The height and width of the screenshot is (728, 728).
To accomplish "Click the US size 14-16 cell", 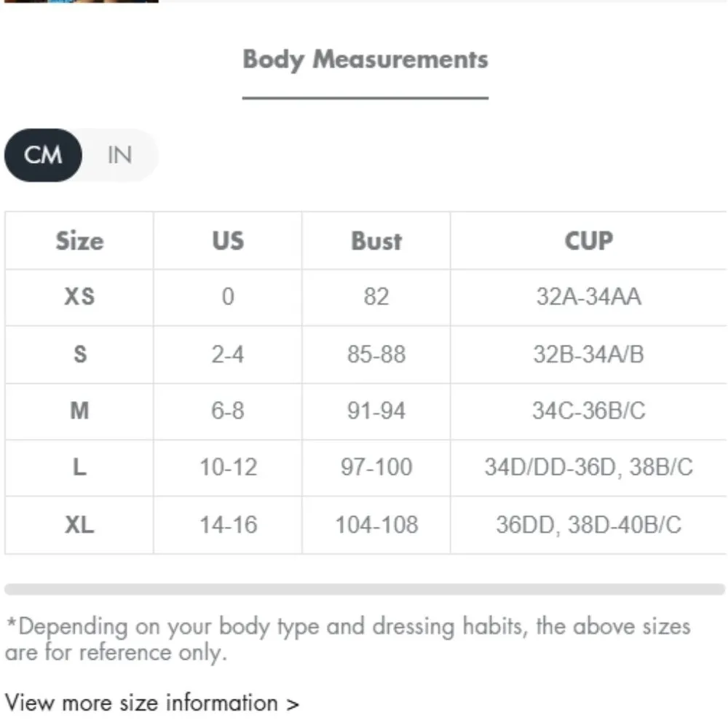I will point(228,525).
